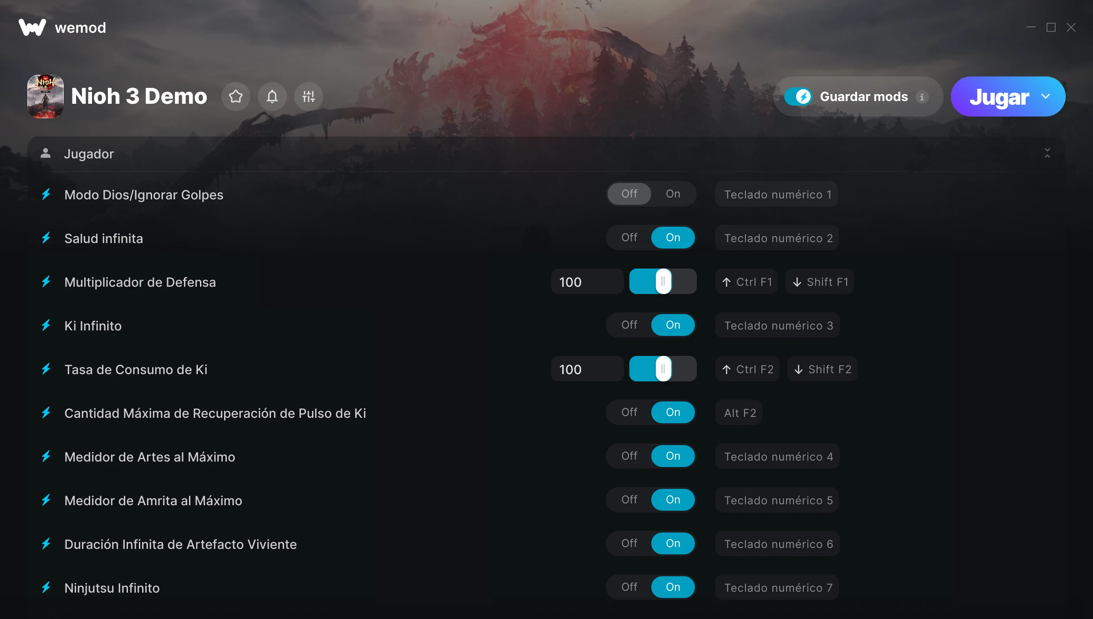
Task: Toggle the Guardar mods switch
Action: 798,96
